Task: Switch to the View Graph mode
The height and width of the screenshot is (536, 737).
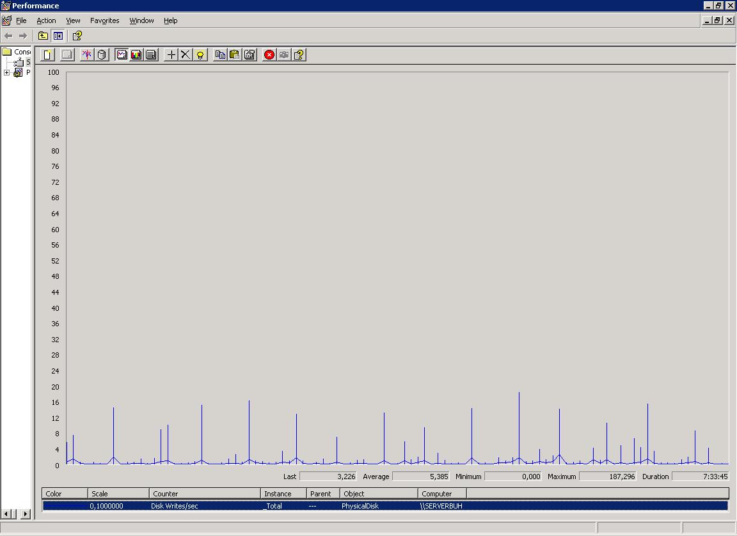Action: (x=122, y=55)
